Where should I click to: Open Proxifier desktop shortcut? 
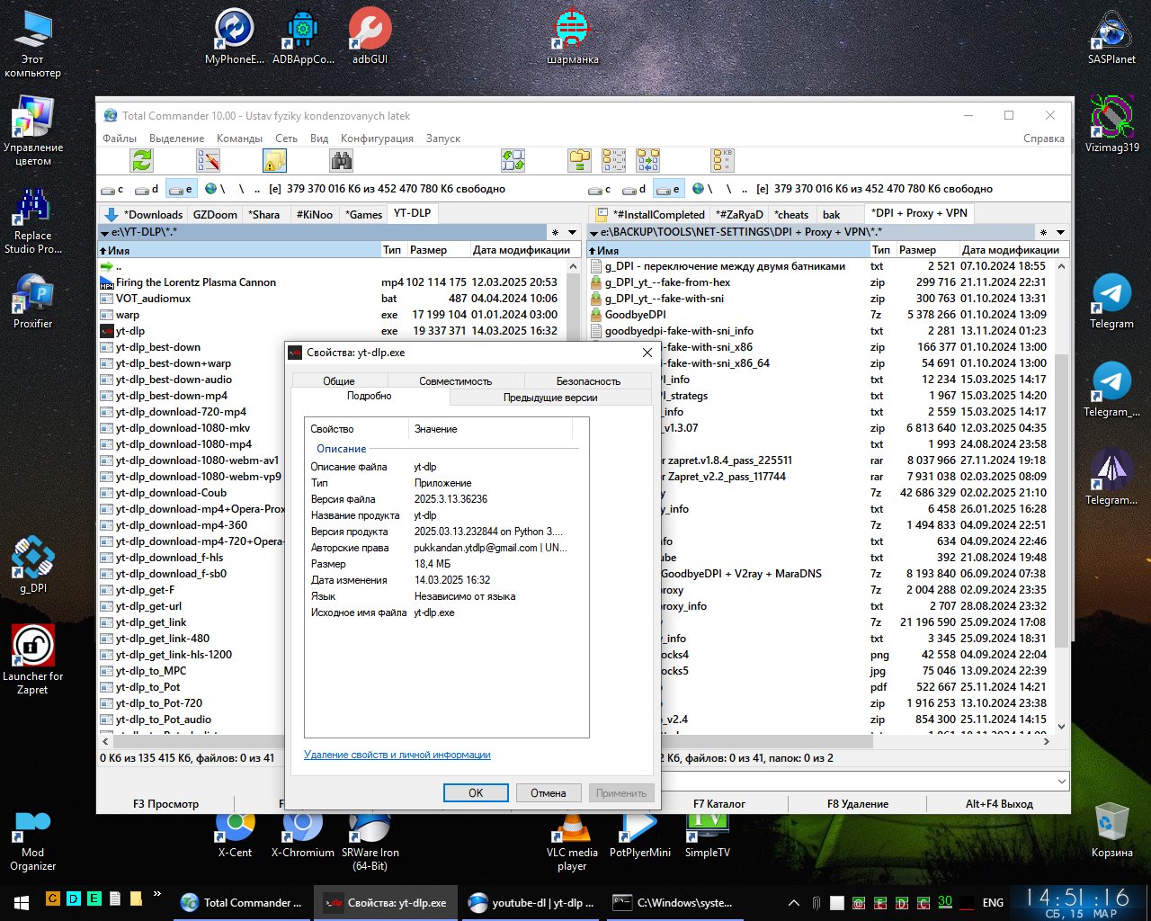tap(32, 300)
